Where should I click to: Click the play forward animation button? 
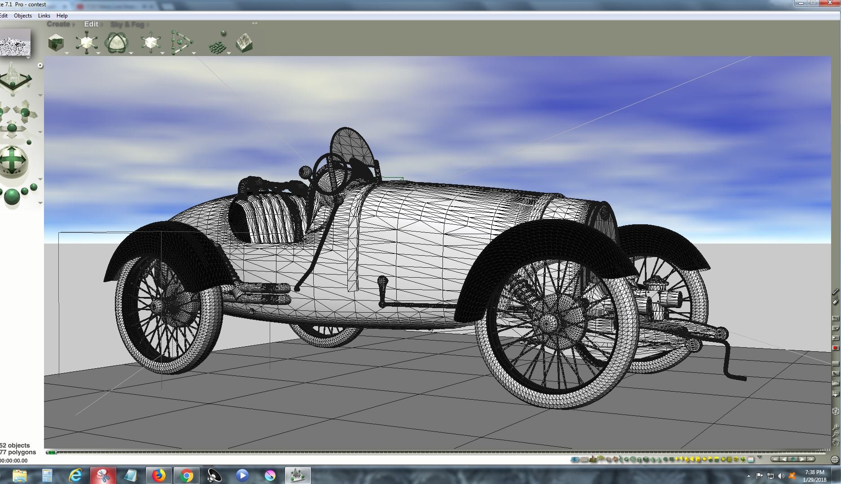pos(803,459)
